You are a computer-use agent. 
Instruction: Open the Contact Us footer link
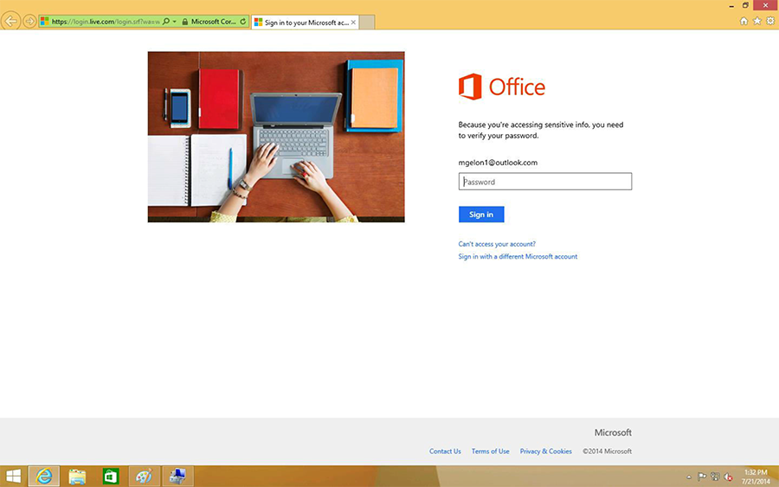(445, 452)
